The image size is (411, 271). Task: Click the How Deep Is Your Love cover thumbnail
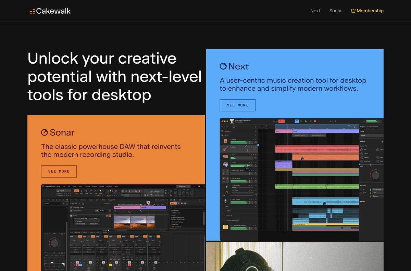pyautogui.click(x=232, y=121)
